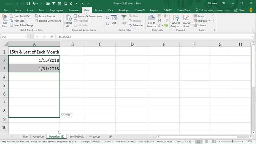256x144 pixels.
Task: Toggle the AutoSave switch
Action: [20, 4]
